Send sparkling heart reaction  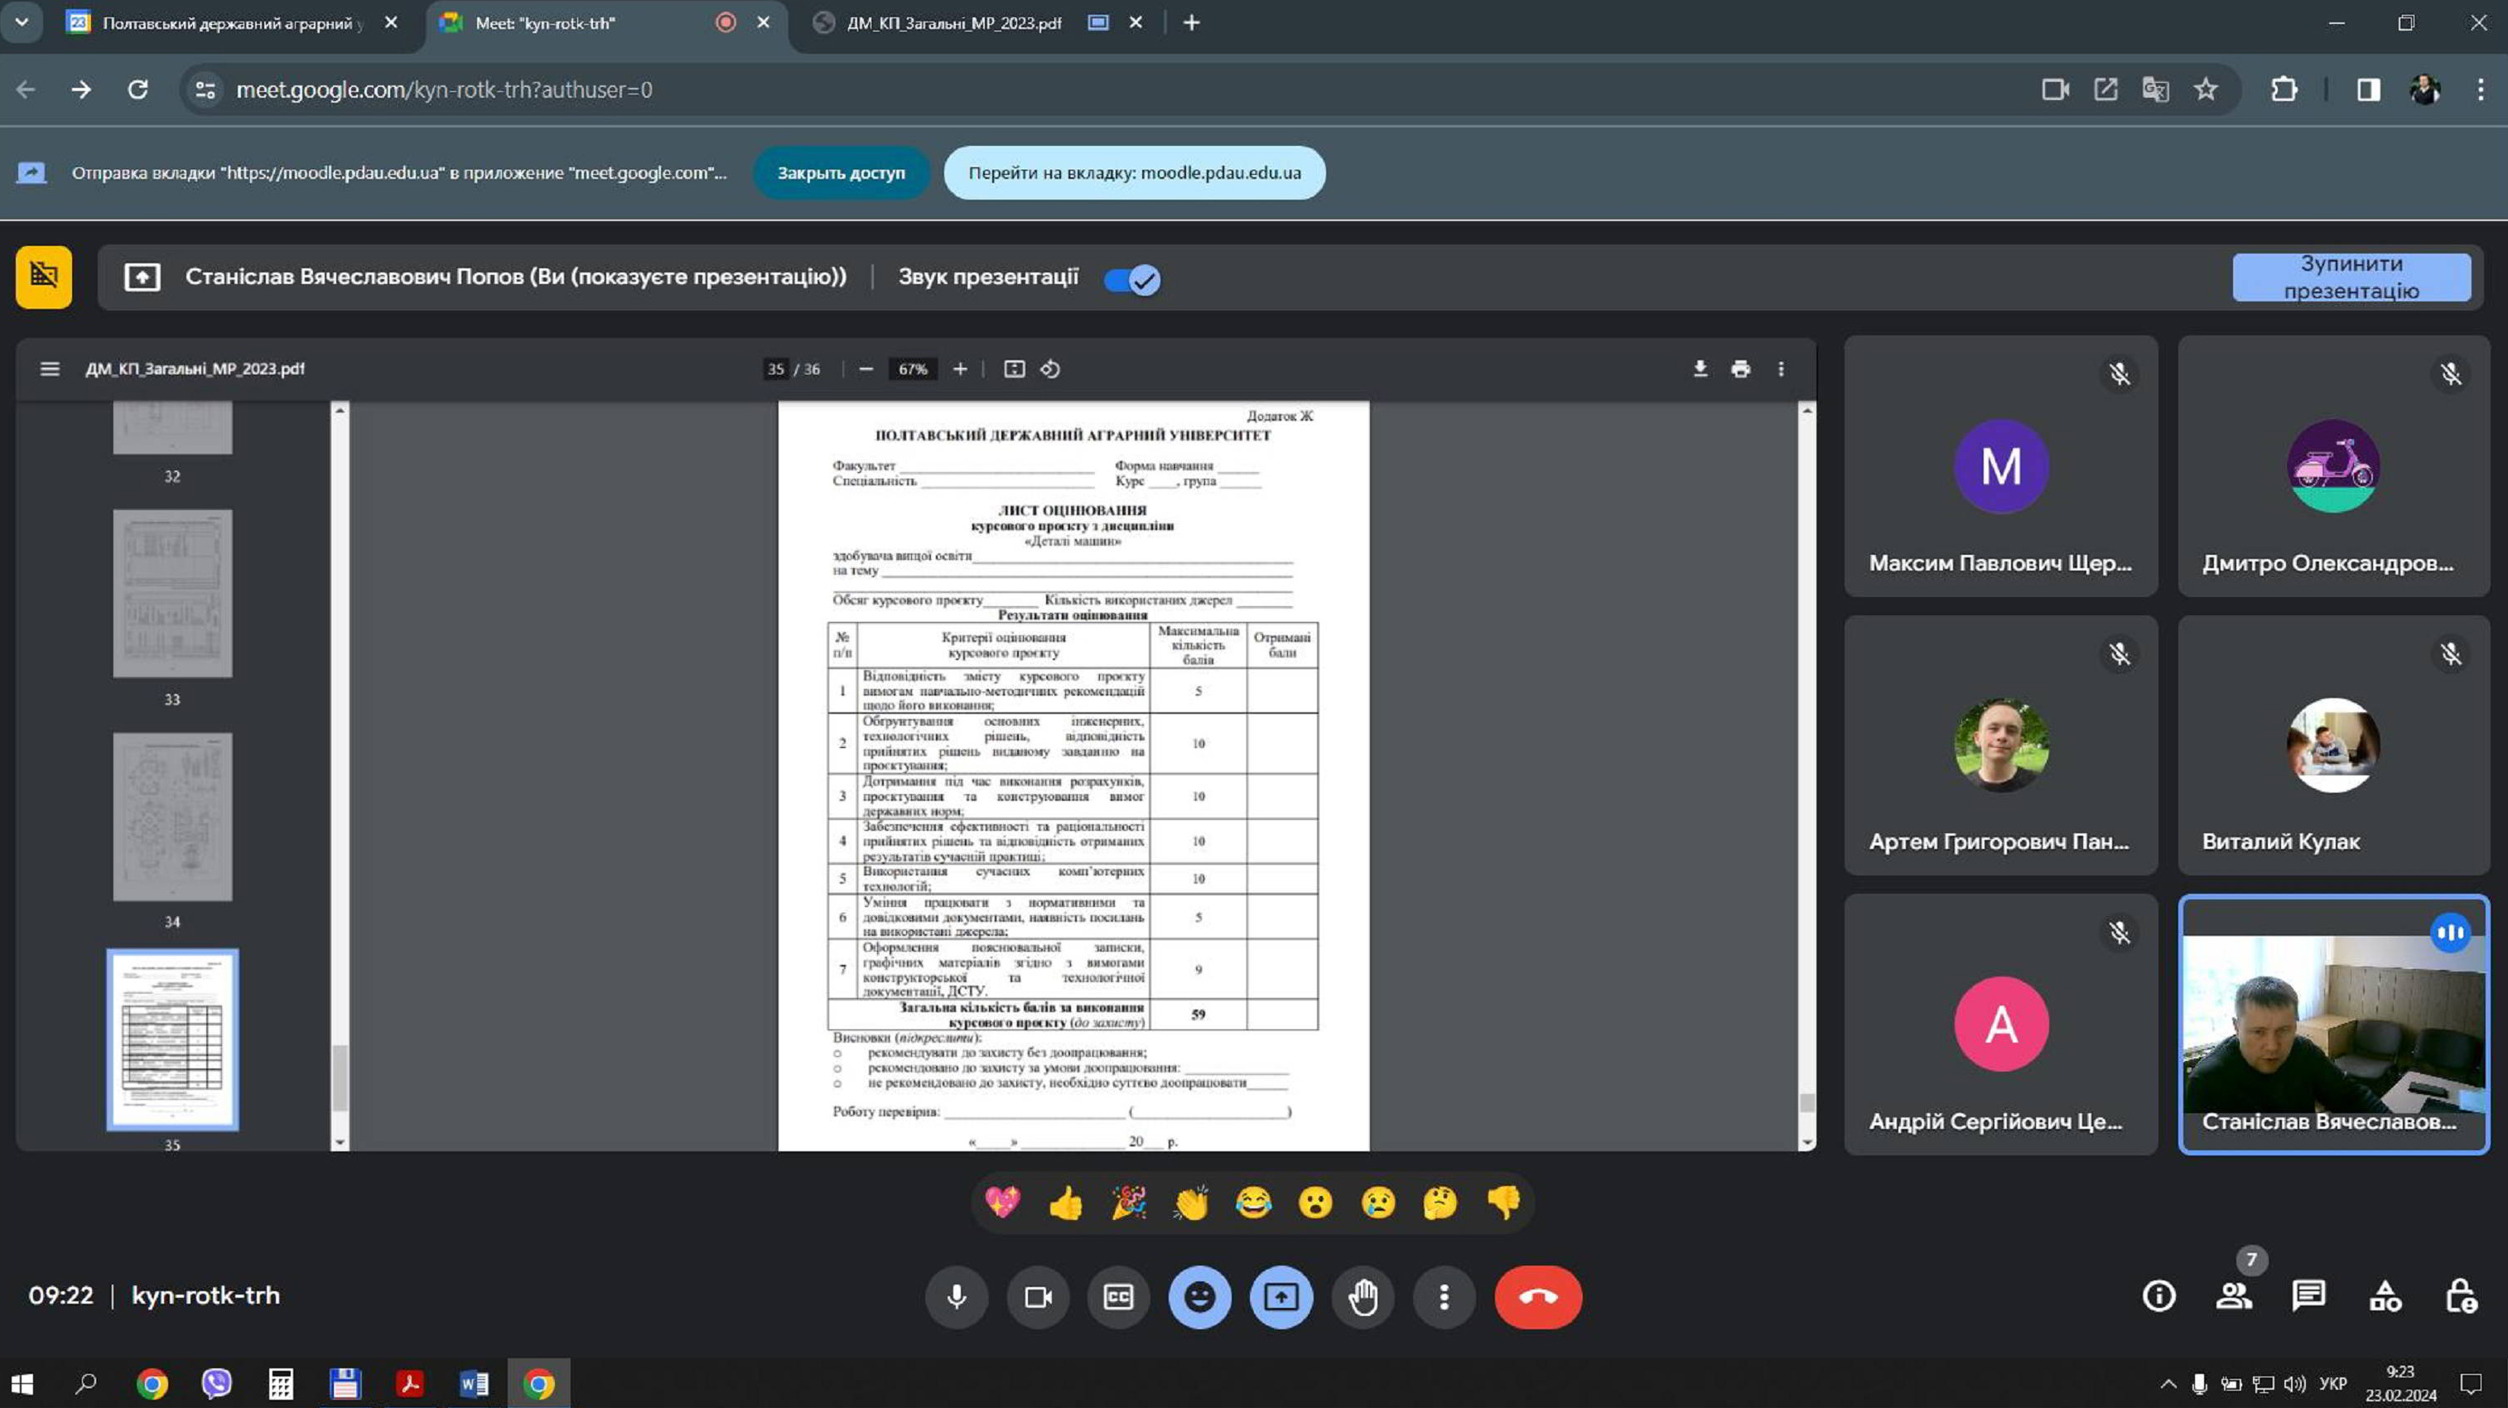pyautogui.click(x=1002, y=1203)
